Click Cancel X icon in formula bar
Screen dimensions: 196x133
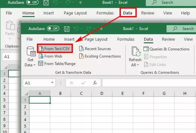point(71,83)
